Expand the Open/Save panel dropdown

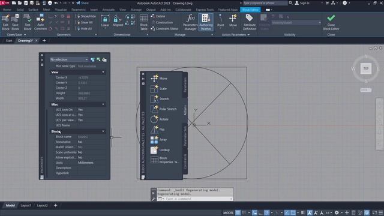[25, 35]
